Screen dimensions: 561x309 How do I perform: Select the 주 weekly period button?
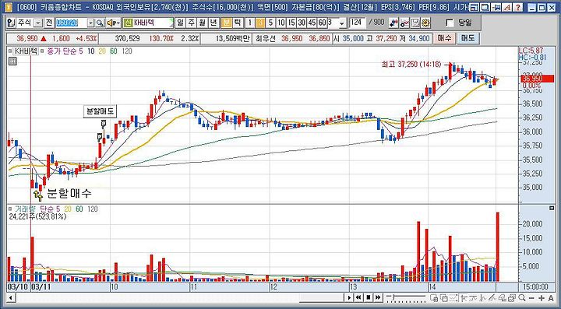click(x=192, y=23)
